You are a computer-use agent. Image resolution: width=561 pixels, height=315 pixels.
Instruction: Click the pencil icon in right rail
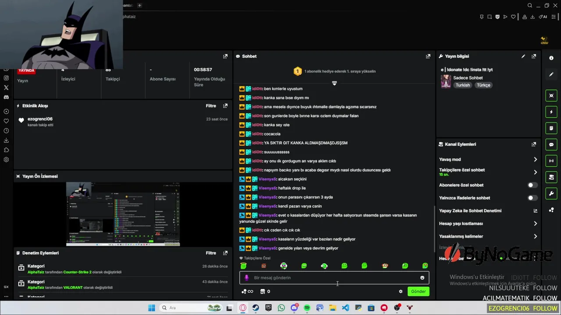[x=551, y=74]
